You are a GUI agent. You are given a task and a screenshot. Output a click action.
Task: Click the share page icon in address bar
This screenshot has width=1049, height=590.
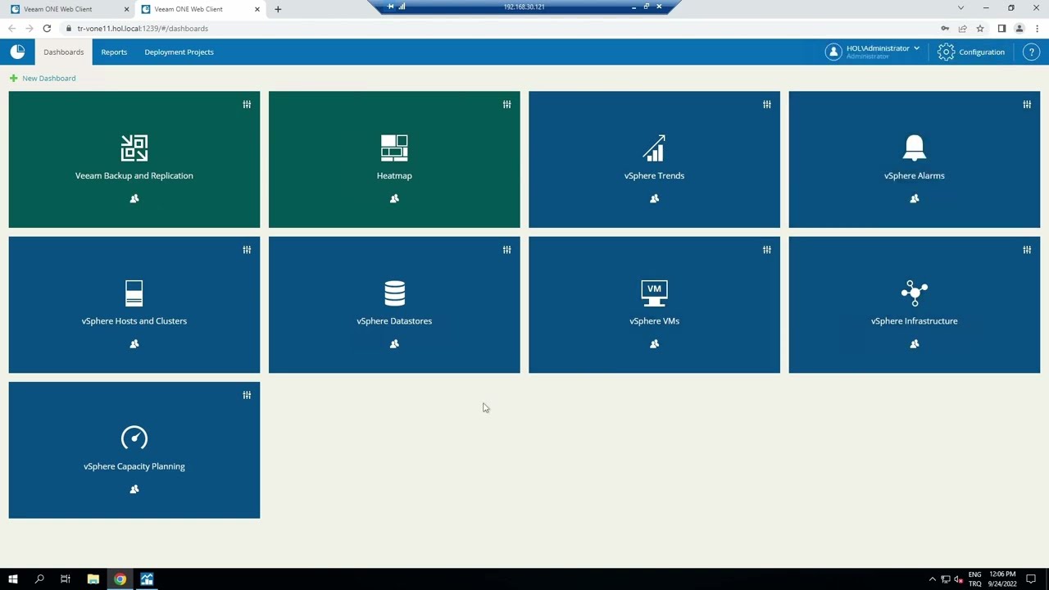click(x=963, y=29)
